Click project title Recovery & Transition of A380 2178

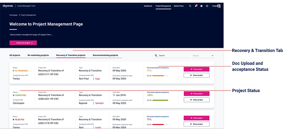[x=51, y=121]
